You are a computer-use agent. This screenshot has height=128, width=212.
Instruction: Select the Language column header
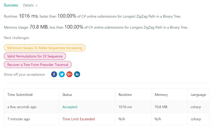[x=198, y=95]
